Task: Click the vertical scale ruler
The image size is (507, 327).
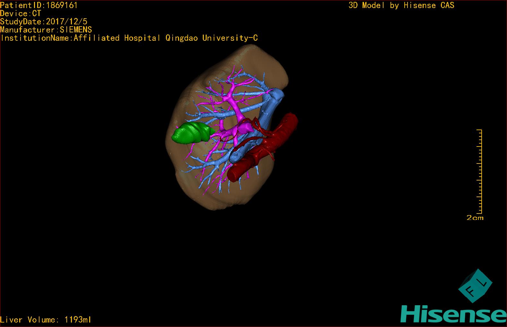Action: 479,172
